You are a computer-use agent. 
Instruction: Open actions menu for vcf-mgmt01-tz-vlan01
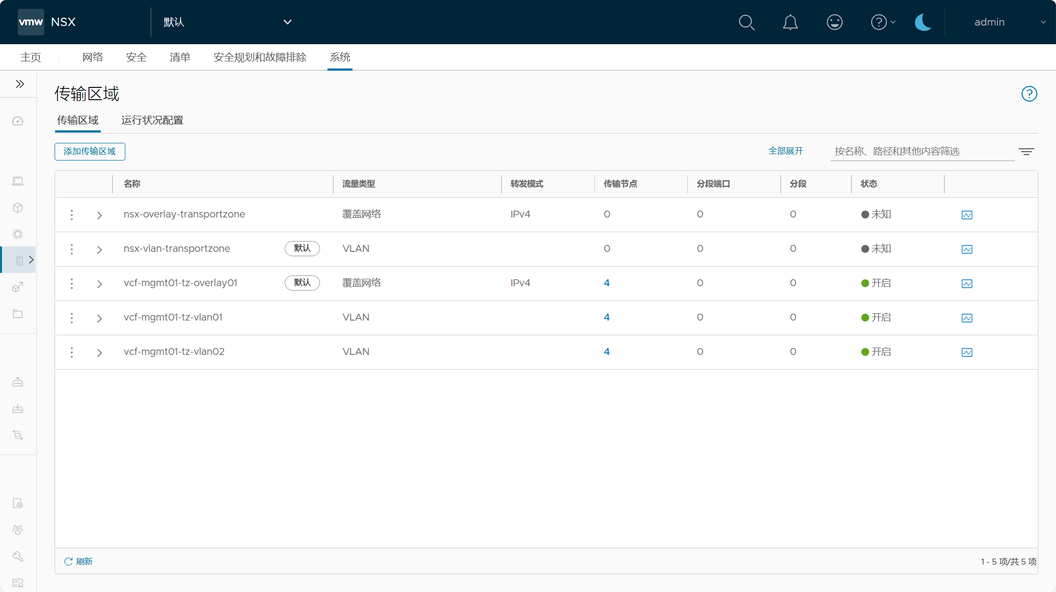click(x=72, y=318)
